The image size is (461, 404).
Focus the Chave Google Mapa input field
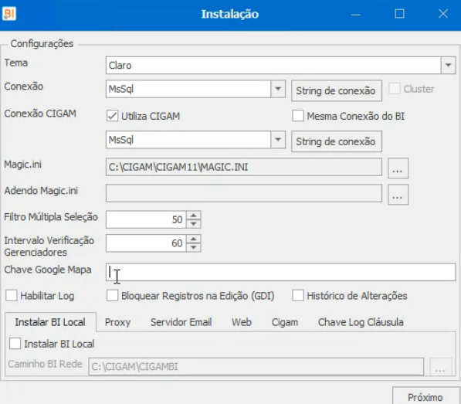coord(280,272)
